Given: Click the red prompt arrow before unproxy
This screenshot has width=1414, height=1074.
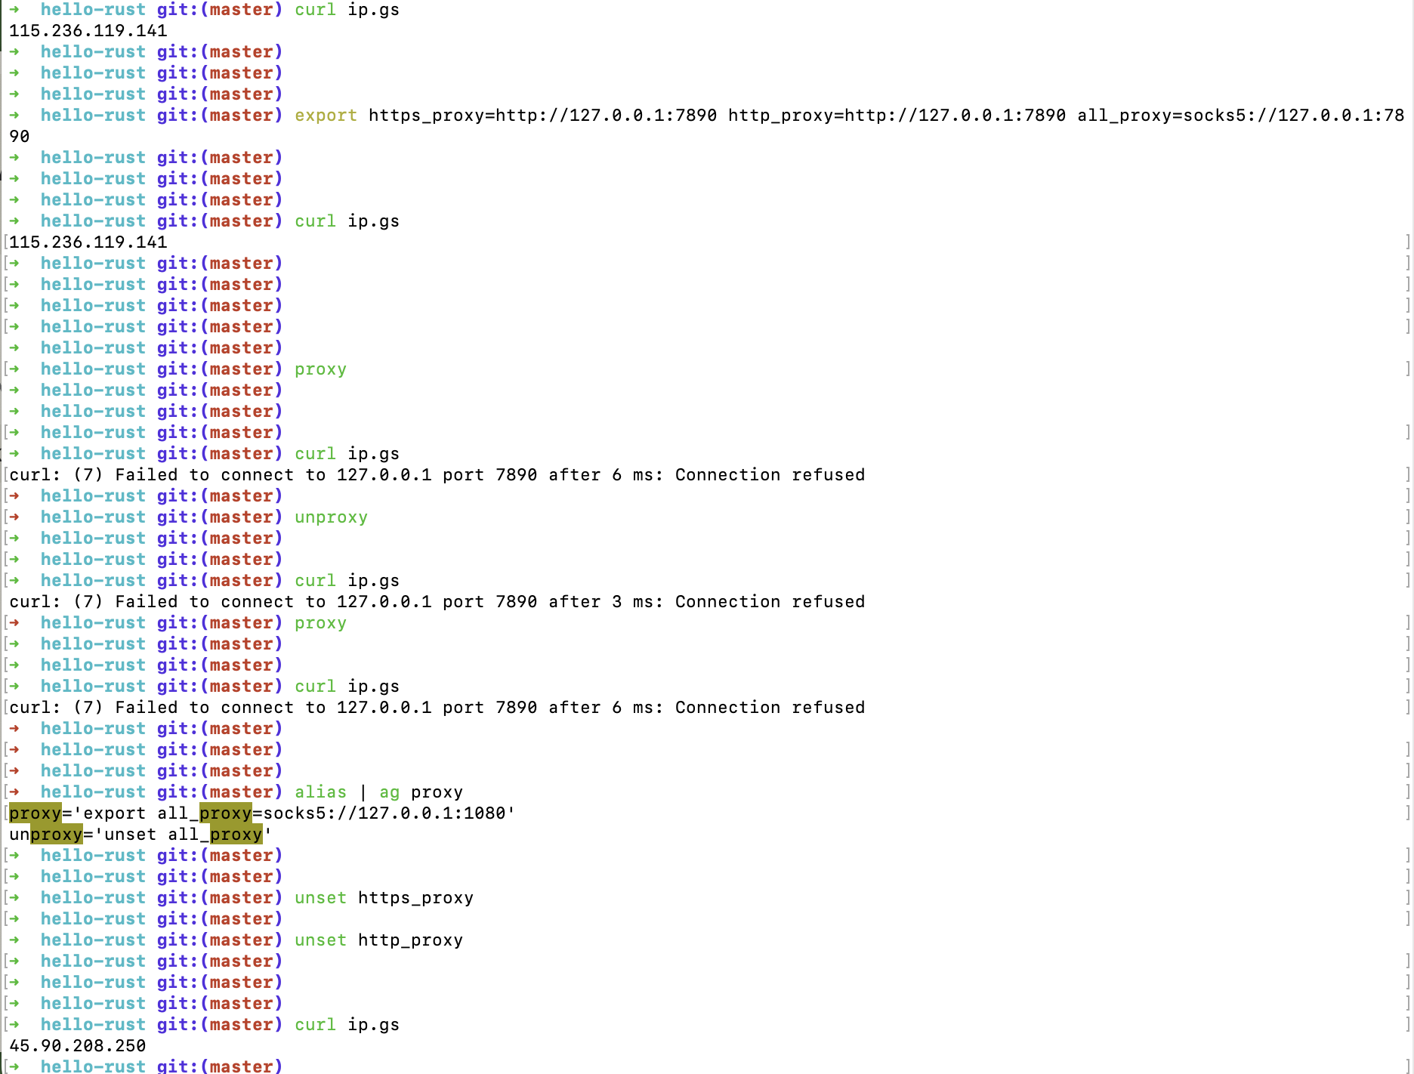Looking at the screenshot, I should (x=14, y=517).
